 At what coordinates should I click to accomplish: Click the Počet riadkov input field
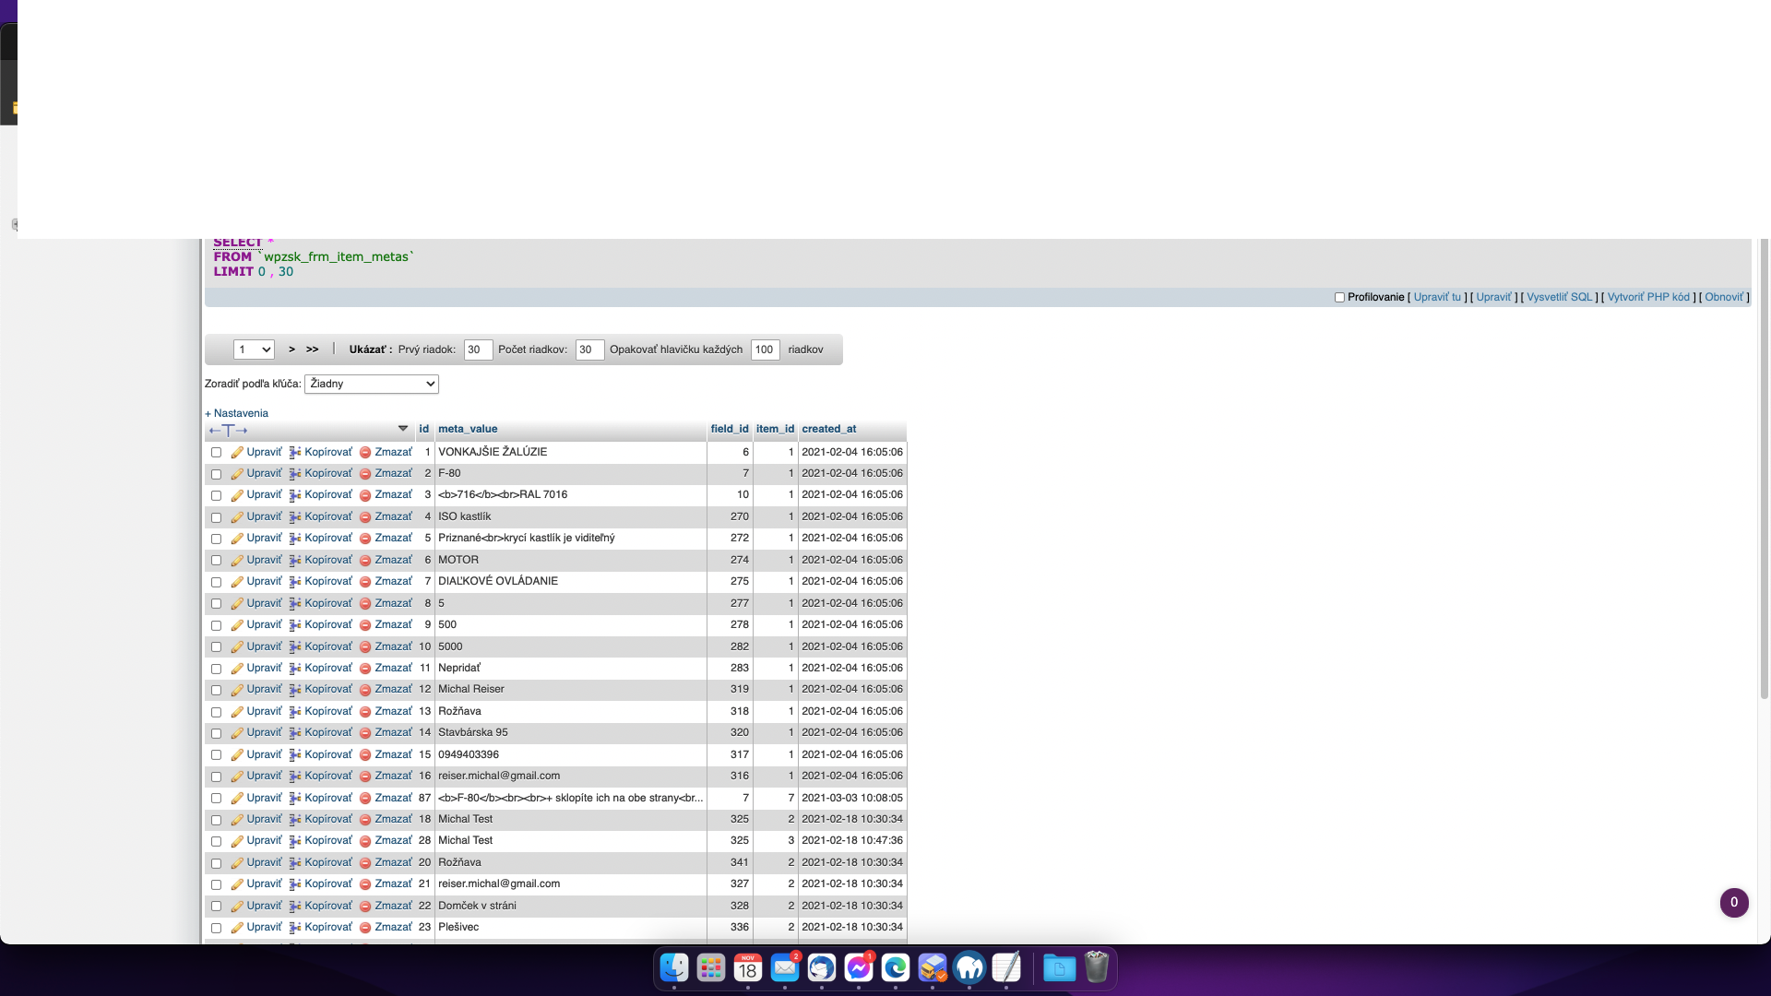[x=589, y=350]
